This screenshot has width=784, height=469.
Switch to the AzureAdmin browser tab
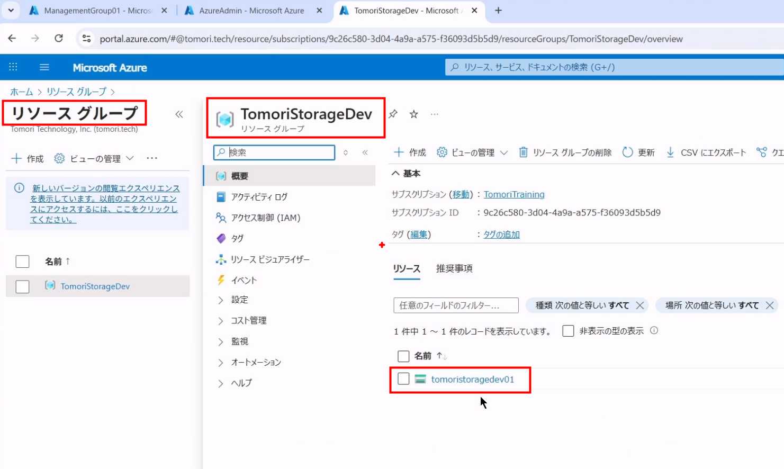[x=251, y=11]
